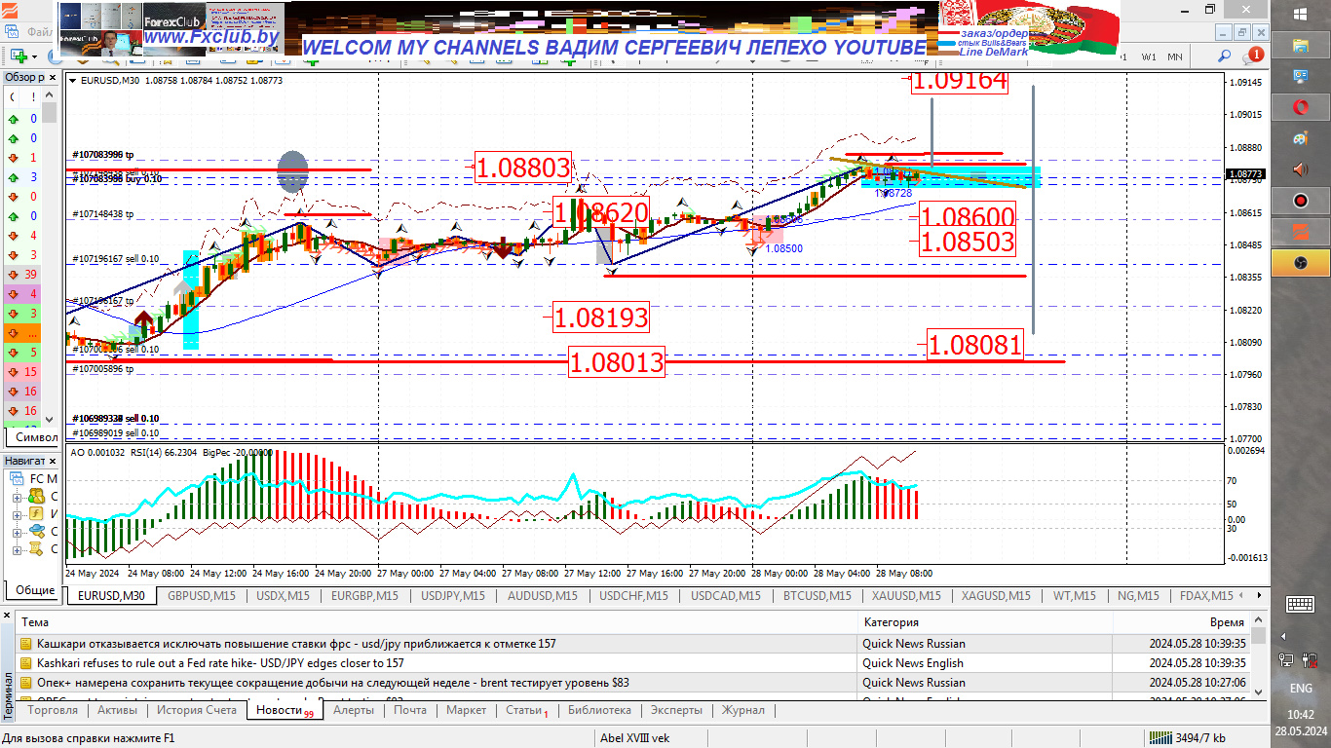Viewport: 1331px width, 748px height.
Task: Click the indicators function icon in Navigator
Action: pyautogui.click(x=36, y=514)
